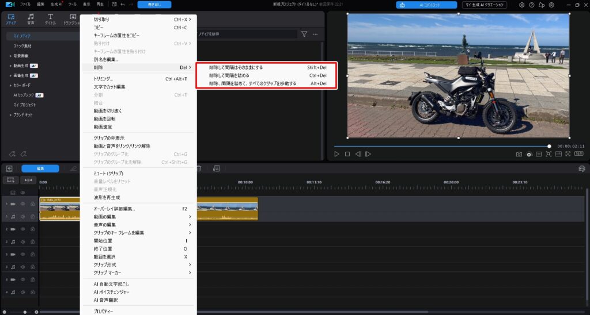The width and height of the screenshot is (590, 315).
Task: Toggle visibility eye of video track 2
Action: (22, 229)
